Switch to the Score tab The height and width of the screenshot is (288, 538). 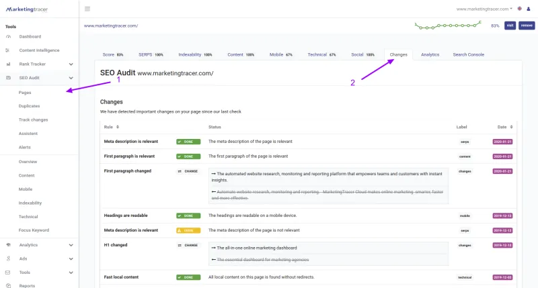112,54
